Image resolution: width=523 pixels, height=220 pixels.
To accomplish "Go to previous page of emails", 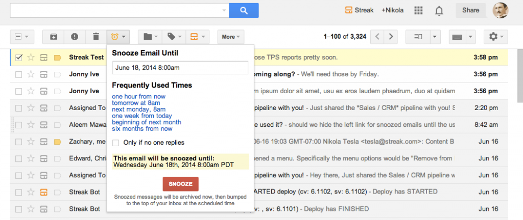I will click(377, 37).
